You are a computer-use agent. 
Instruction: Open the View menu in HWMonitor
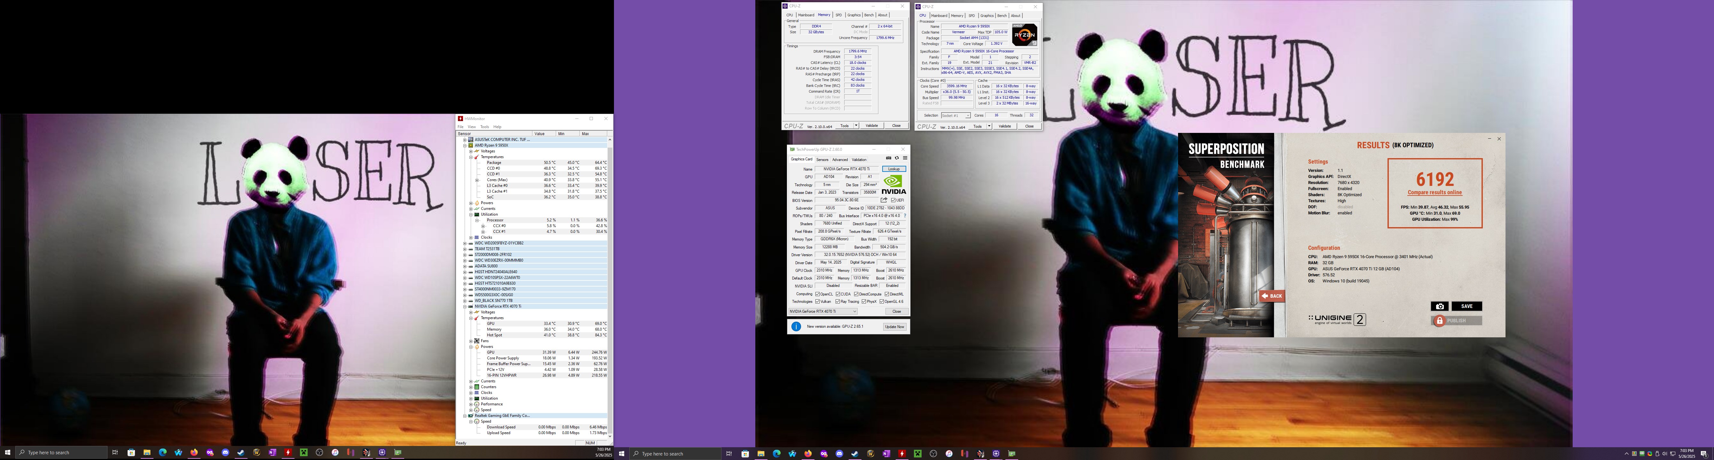[472, 126]
